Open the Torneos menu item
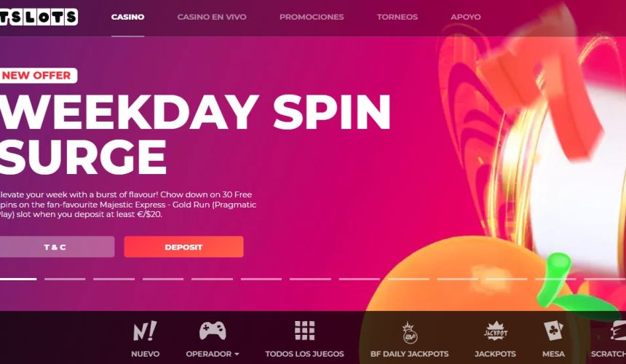This screenshot has width=626, height=364. click(x=397, y=17)
